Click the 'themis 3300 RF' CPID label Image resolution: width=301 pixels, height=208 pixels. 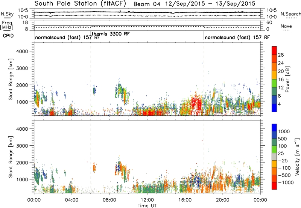111,34
